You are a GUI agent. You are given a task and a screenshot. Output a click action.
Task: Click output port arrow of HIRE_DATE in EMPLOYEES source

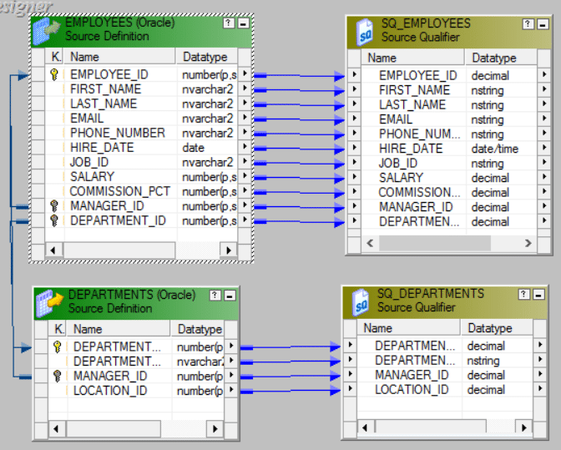[x=245, y=147]
